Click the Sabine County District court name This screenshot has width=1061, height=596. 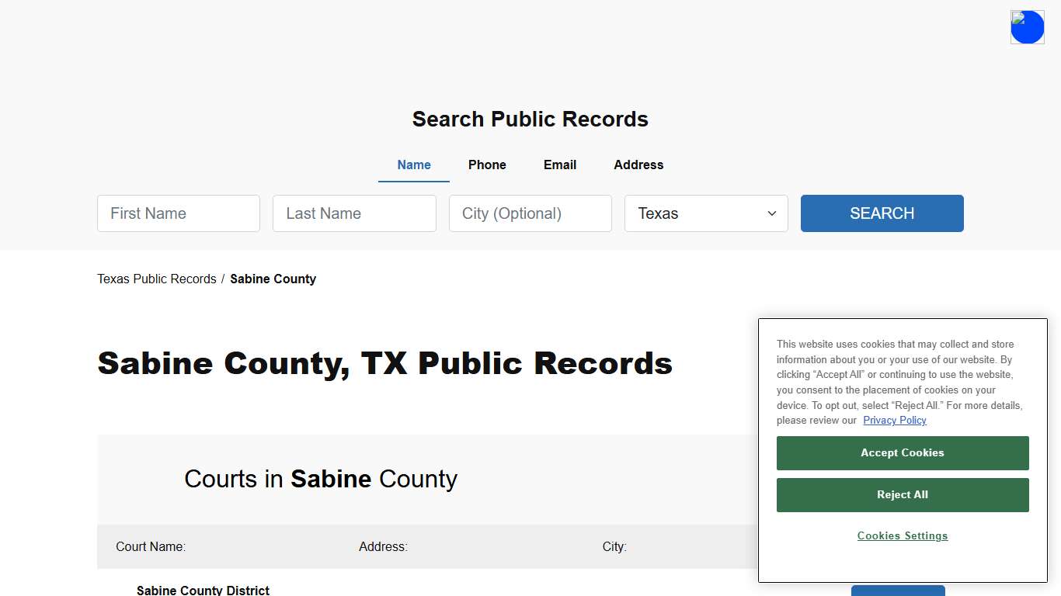202,590
